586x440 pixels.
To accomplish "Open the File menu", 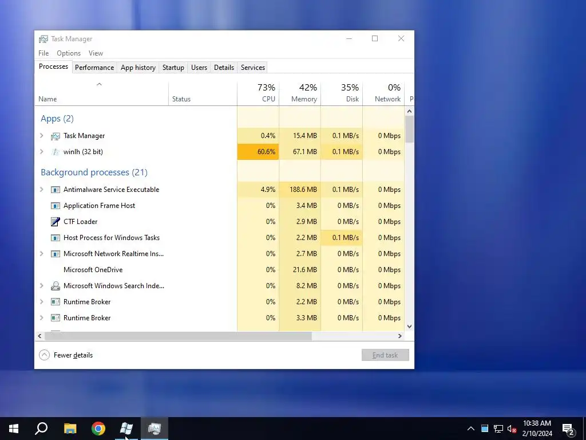I will point(43,53).
